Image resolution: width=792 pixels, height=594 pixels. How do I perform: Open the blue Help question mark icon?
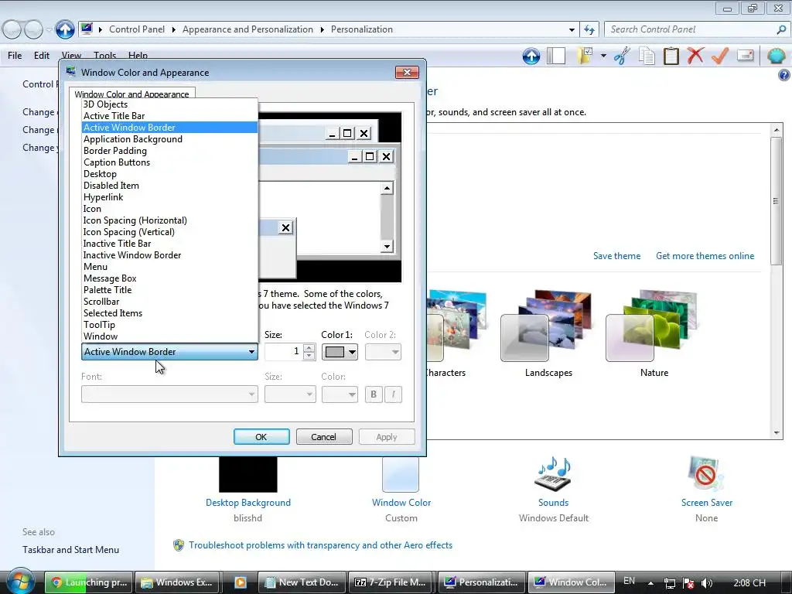783,76
